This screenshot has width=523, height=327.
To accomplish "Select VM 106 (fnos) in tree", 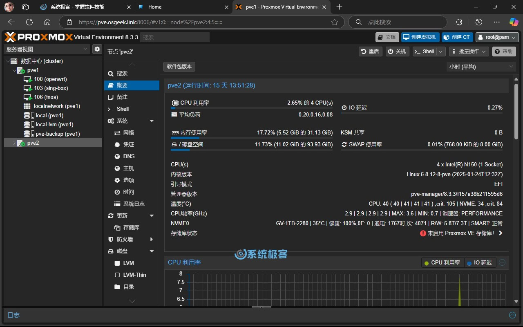I will [x=46, y=97].
